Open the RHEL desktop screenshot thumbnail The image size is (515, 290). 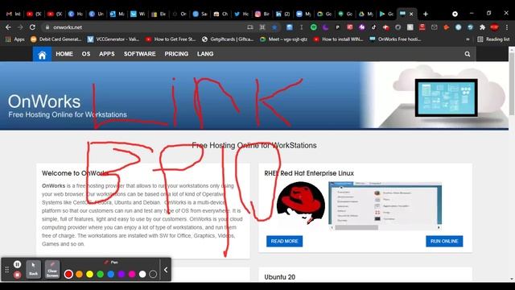(x=385, y=205)
